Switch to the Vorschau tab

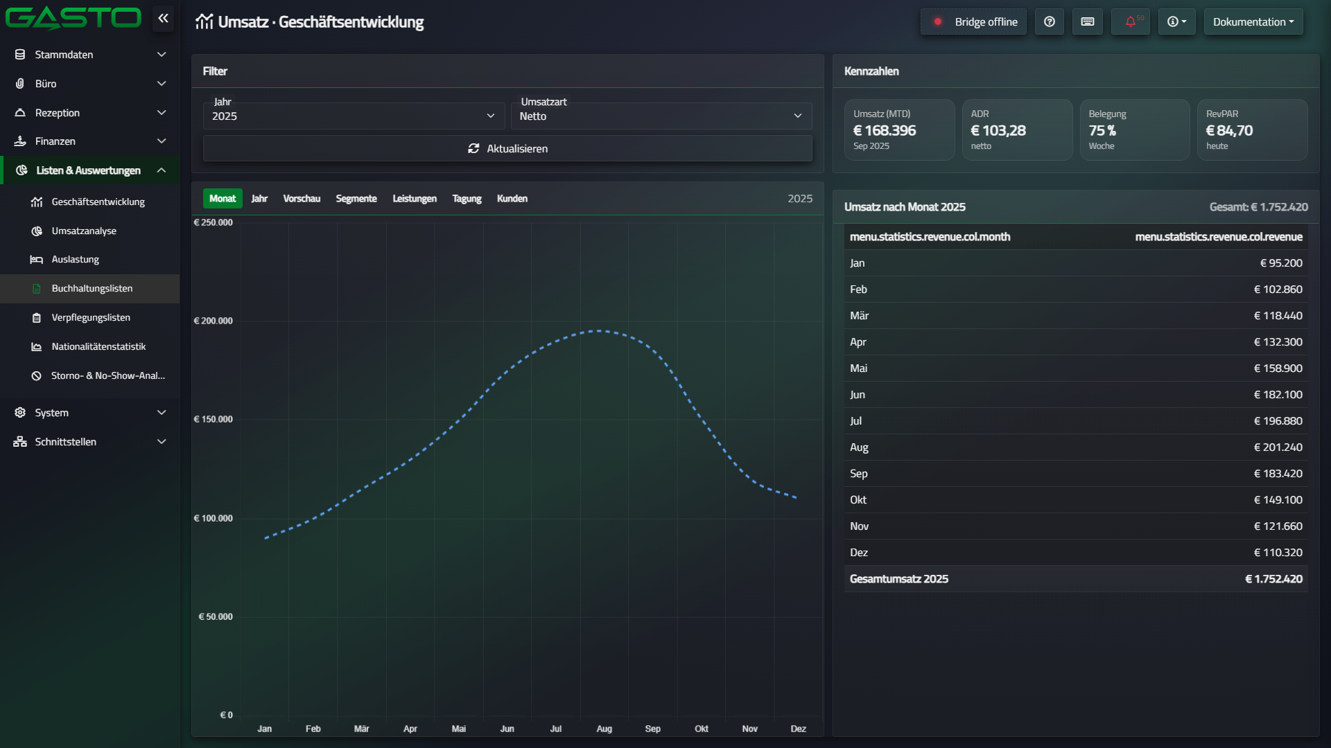tap(302, 199)
